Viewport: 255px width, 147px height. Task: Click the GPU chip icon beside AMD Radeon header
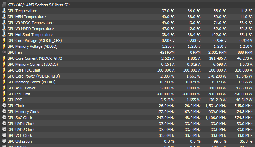point(4,5)
